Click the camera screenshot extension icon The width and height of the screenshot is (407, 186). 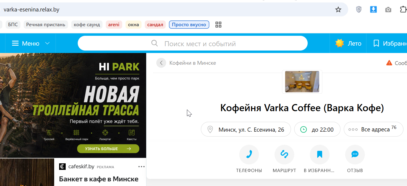tap(388, 10)
